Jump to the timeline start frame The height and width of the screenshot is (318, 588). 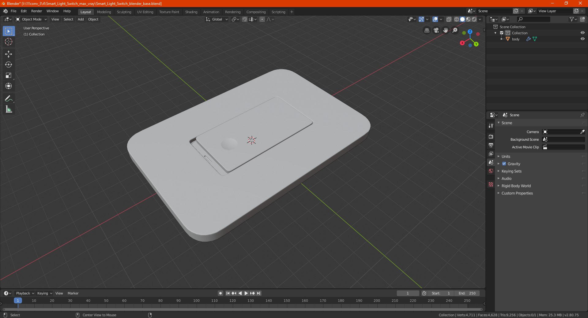click(x=228, y=293)
